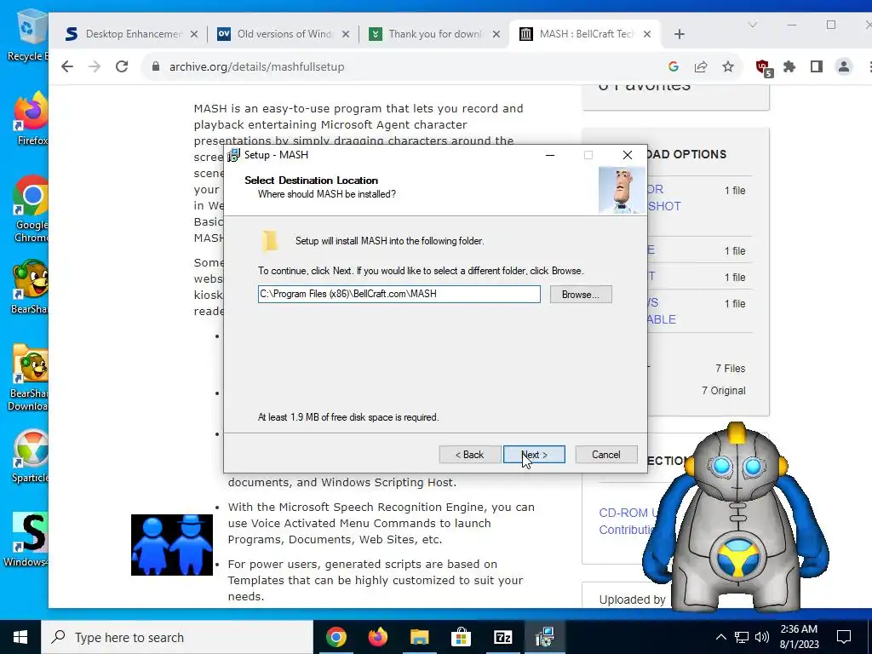The image size is (872, 654).
Task: Edit the destination folder path field
Action: click(x=399, y=294)
